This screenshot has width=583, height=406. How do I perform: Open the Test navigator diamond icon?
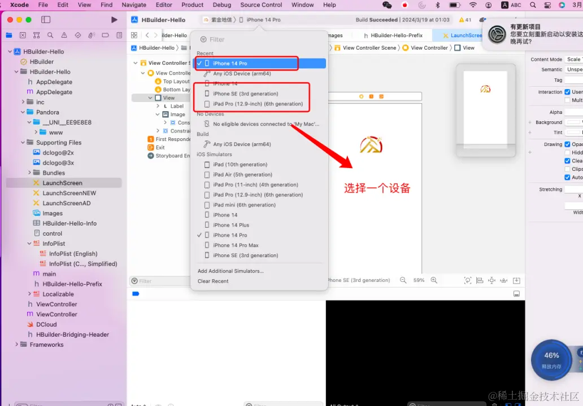click(x=78, y=36)
